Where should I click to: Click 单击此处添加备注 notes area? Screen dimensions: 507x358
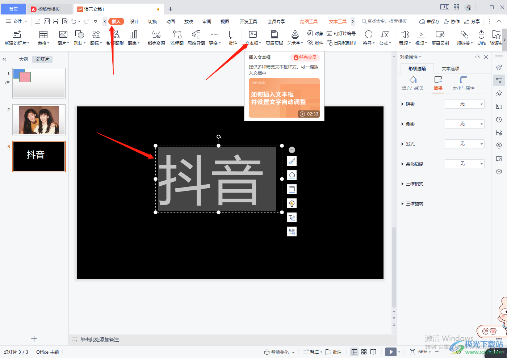coord(100,340)
